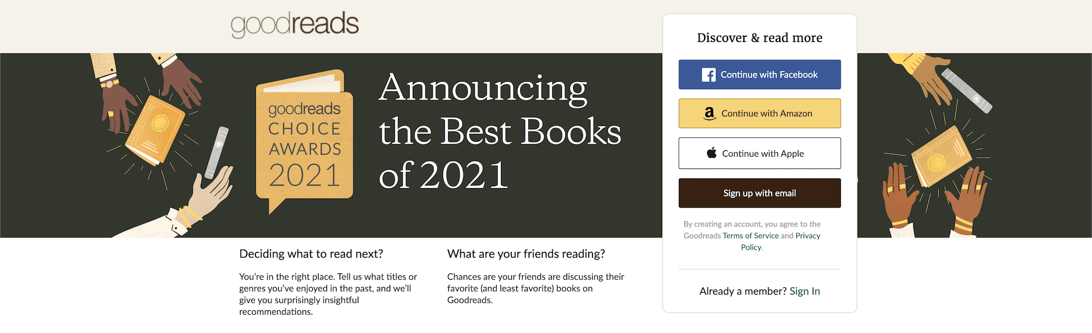Click the Deciding what to read next heading
The width and height of the screenshot is (1092, 333).
click(311, 254)
